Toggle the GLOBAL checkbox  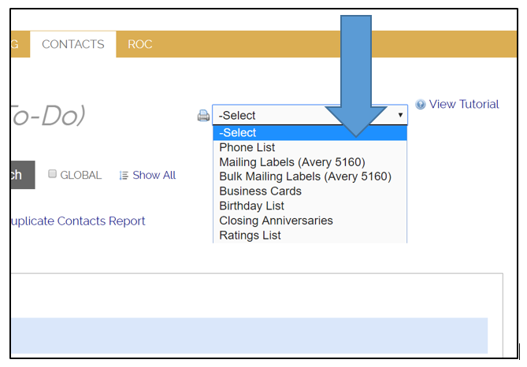(53, 175)
